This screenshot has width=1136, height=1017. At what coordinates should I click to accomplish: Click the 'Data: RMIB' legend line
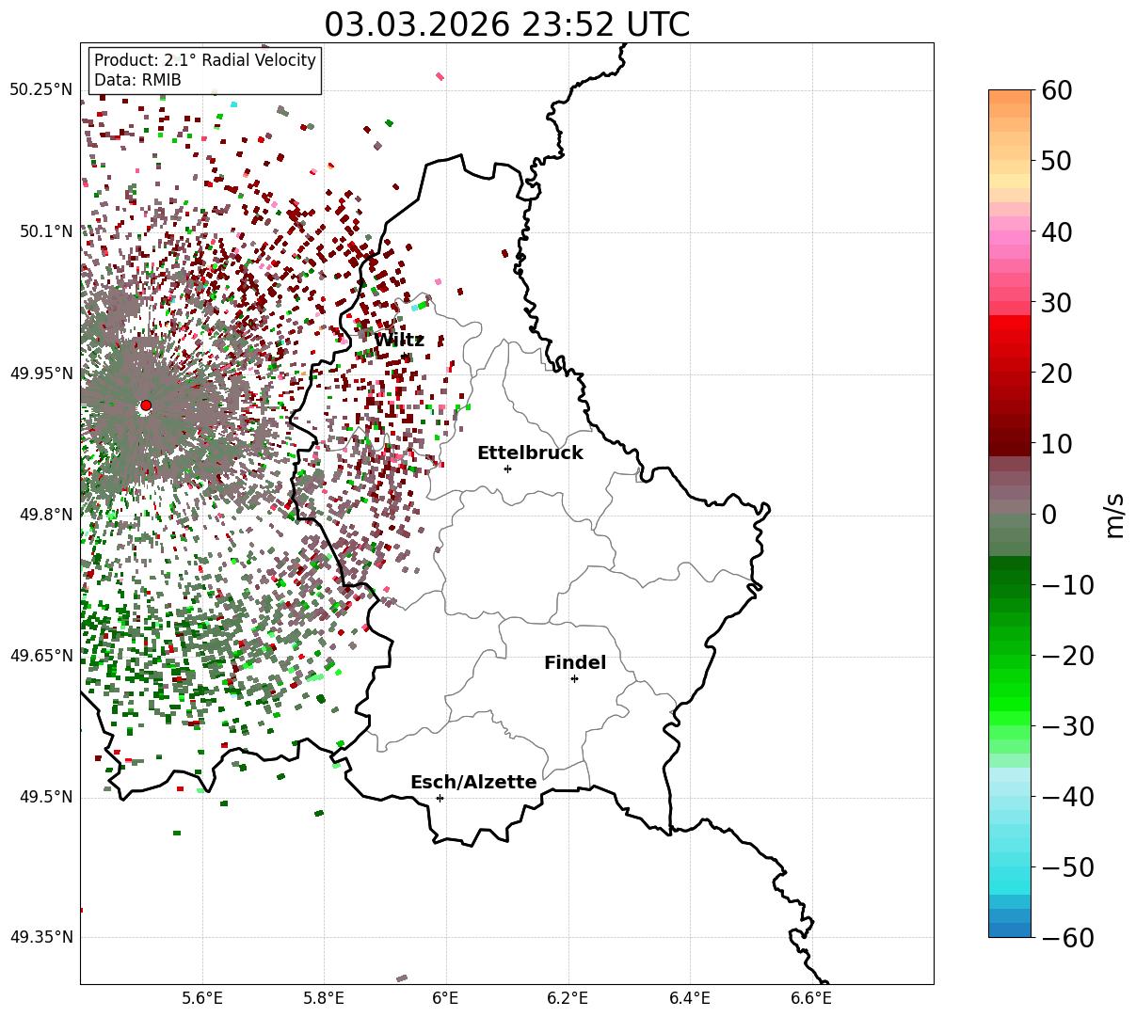tap(137, 81)
